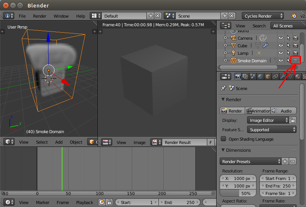This screenshot has width=306, height=207.
Task: Click the Audio mixdown button
Action: click(x=283, y=111)
